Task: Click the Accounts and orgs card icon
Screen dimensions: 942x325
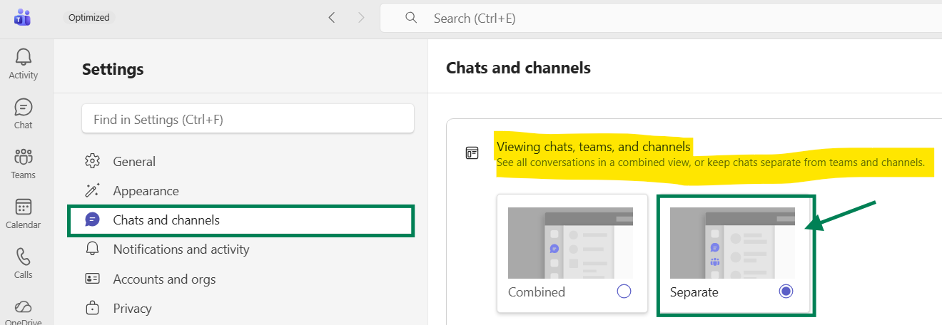Action: pyautogui.click(x=92, y=279)
